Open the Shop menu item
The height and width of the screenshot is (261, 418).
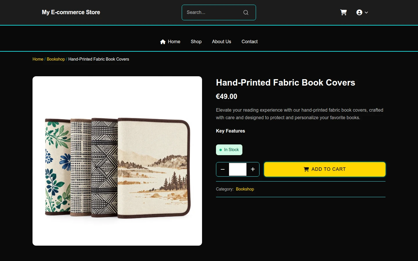(x=196, y=42)
